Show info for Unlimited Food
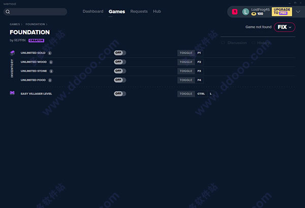The height and width of the screenshot is (208, 305). [x=50, y=80]
